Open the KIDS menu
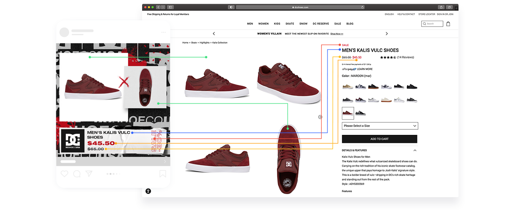 pyautogui.click(x=277, y=24)
